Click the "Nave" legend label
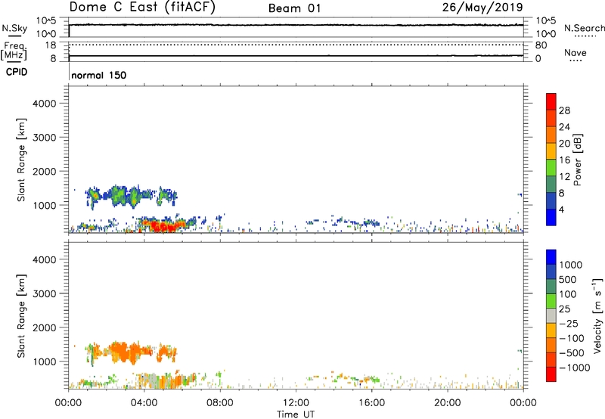Screen dimensions: 605x419 [576, 53]
